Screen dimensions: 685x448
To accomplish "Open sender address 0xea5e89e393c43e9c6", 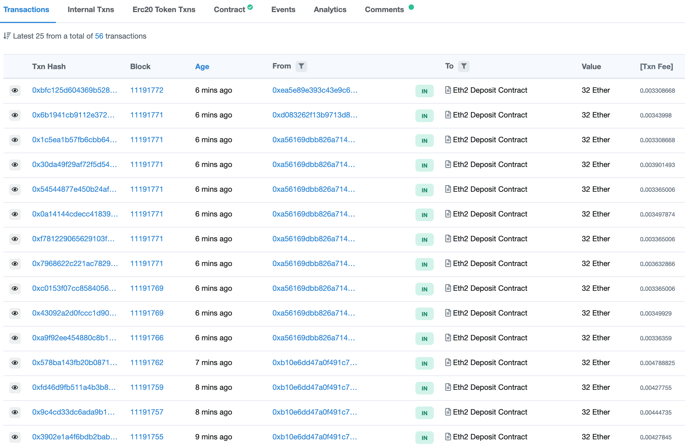I will (315, 90).
